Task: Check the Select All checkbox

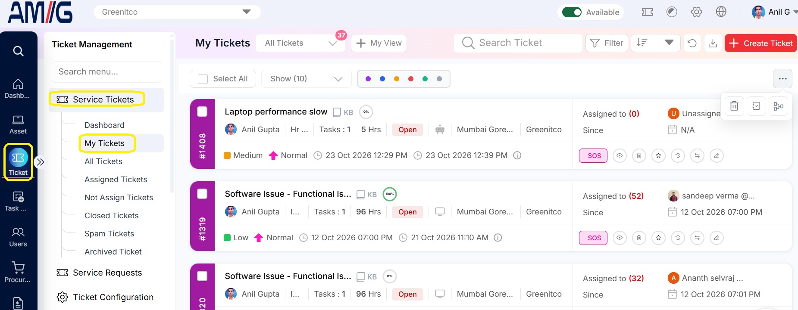Action: 203,79
